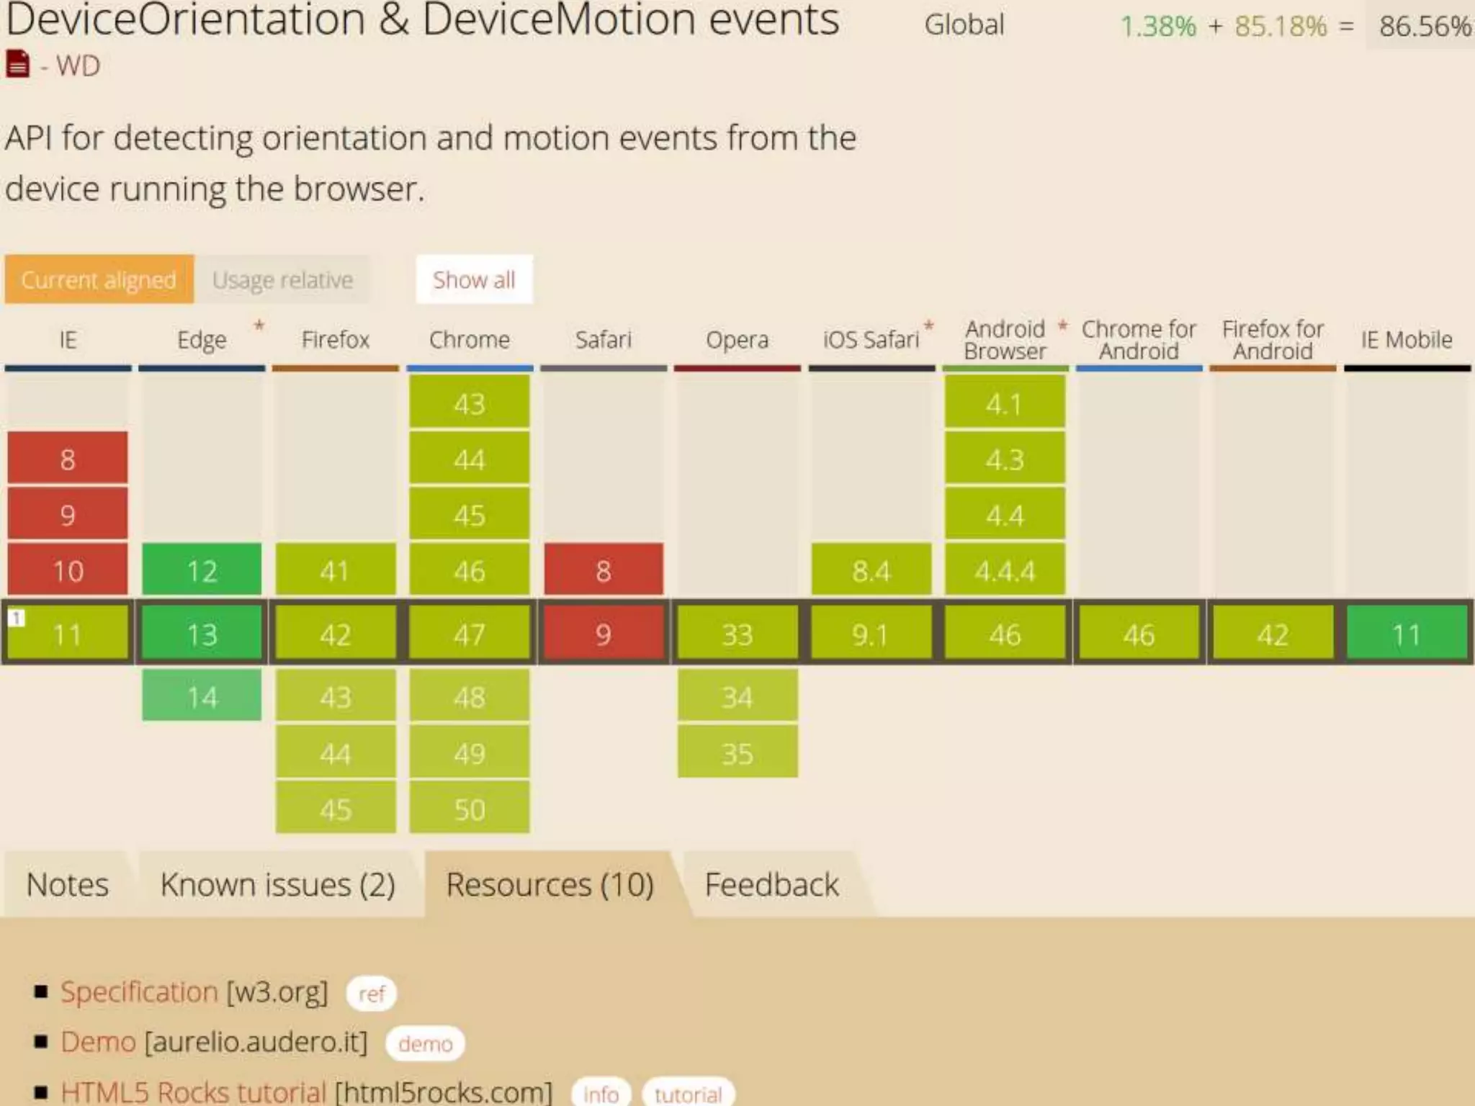This screenshot has width=1475, height=1106.
Task: Click the 1.38% usage value
Action: point(1158,26)
